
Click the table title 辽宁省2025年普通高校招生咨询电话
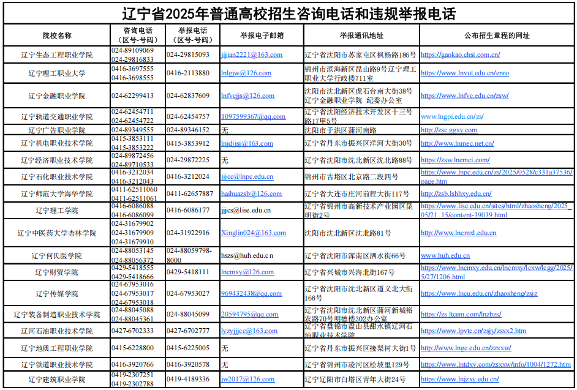(x=289, y=14)
